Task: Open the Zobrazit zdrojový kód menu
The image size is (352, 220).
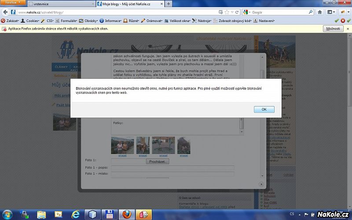Action: (x=232, y=21)
